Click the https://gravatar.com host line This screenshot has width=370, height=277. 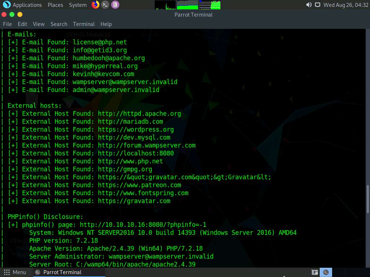tap(134, 201)
